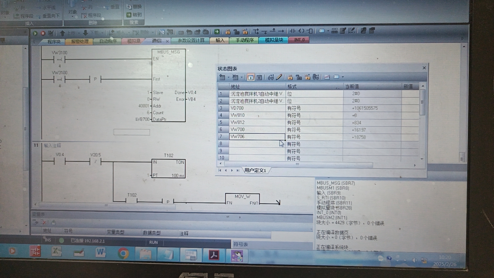Switch to the INT_0 tab

299,40
